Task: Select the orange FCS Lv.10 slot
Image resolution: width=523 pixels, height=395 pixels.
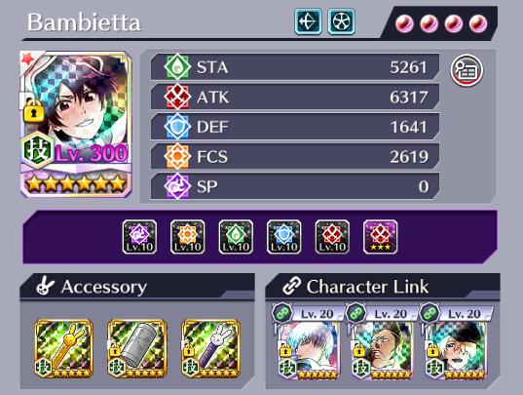Action: pyautogui.click(x=187, y=237)
